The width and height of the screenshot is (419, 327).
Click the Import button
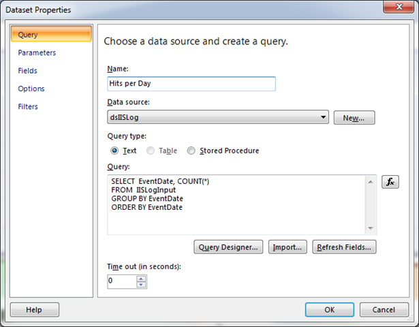(288, 247)
